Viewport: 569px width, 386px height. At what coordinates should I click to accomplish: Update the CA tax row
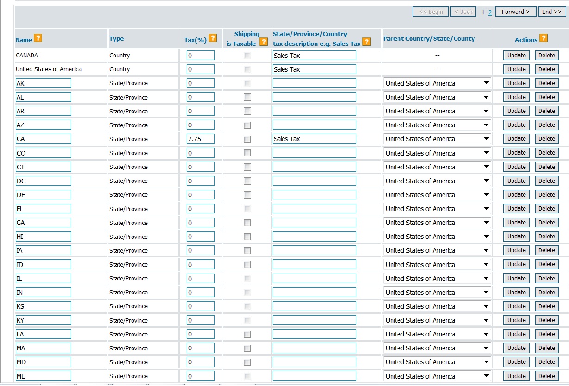click(x=516, y=139)
